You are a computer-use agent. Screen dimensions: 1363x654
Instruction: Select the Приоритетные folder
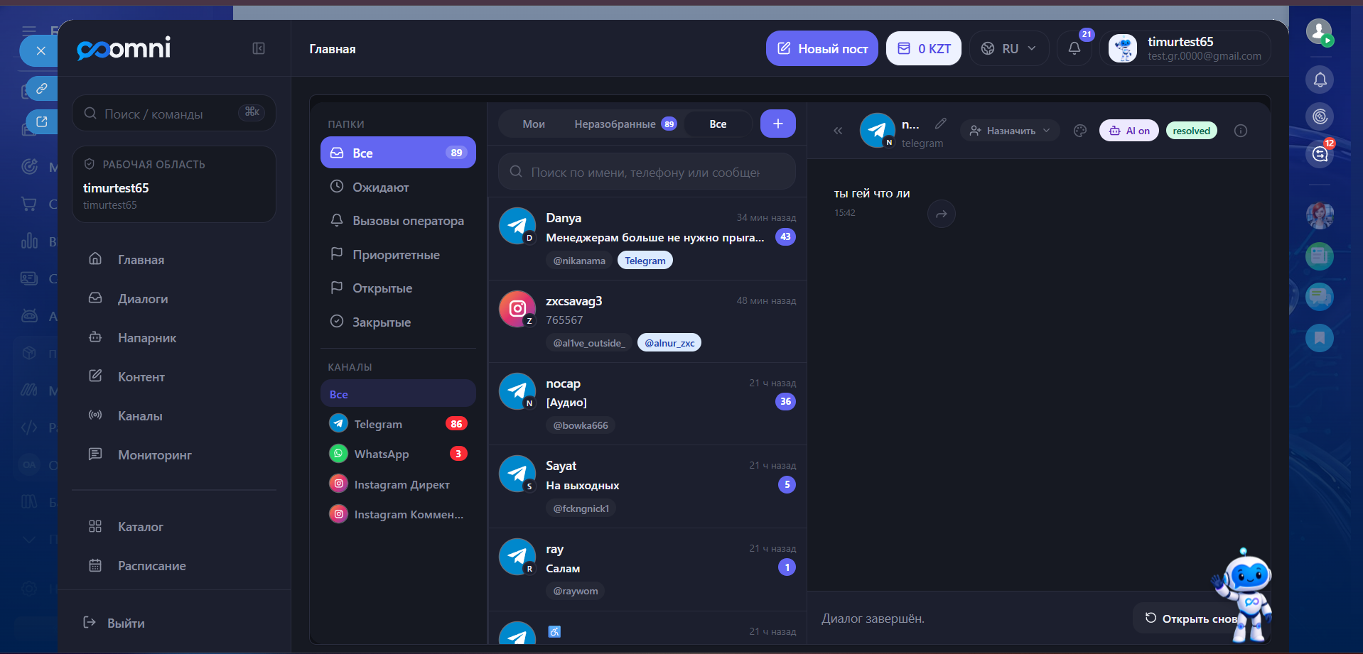coord(398,254)
